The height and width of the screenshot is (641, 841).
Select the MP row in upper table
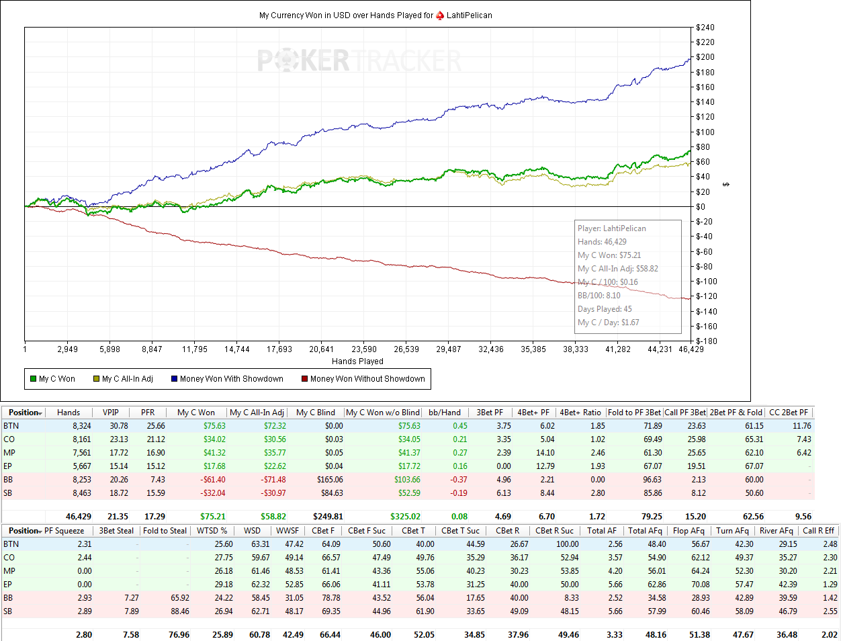(408, 453)
